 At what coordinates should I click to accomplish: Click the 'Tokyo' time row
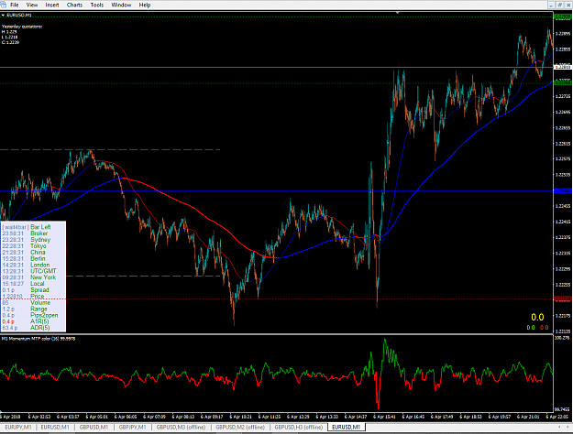[x=24, y=246]
